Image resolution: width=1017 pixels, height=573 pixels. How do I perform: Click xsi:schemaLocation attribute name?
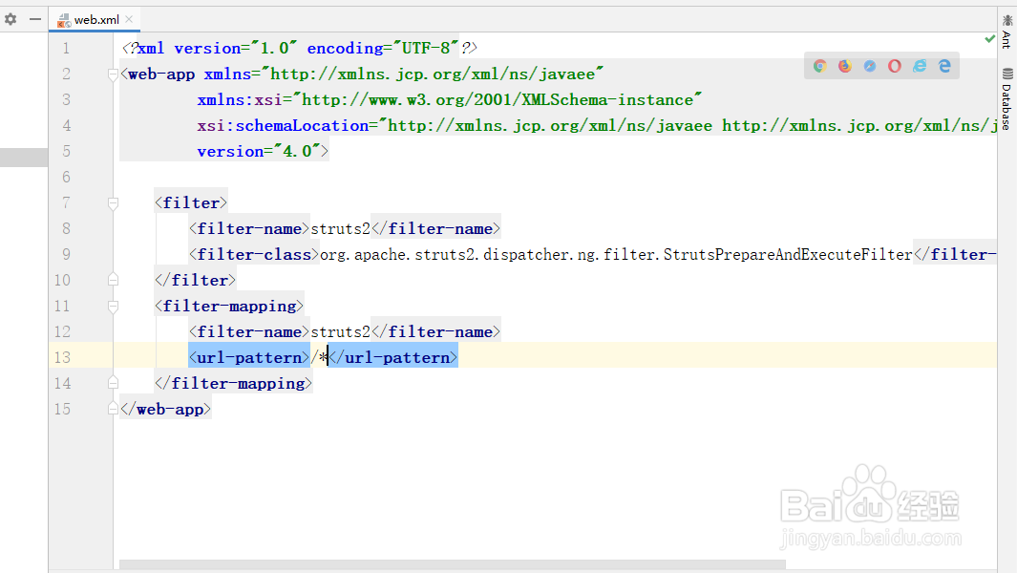pos(283,125)
